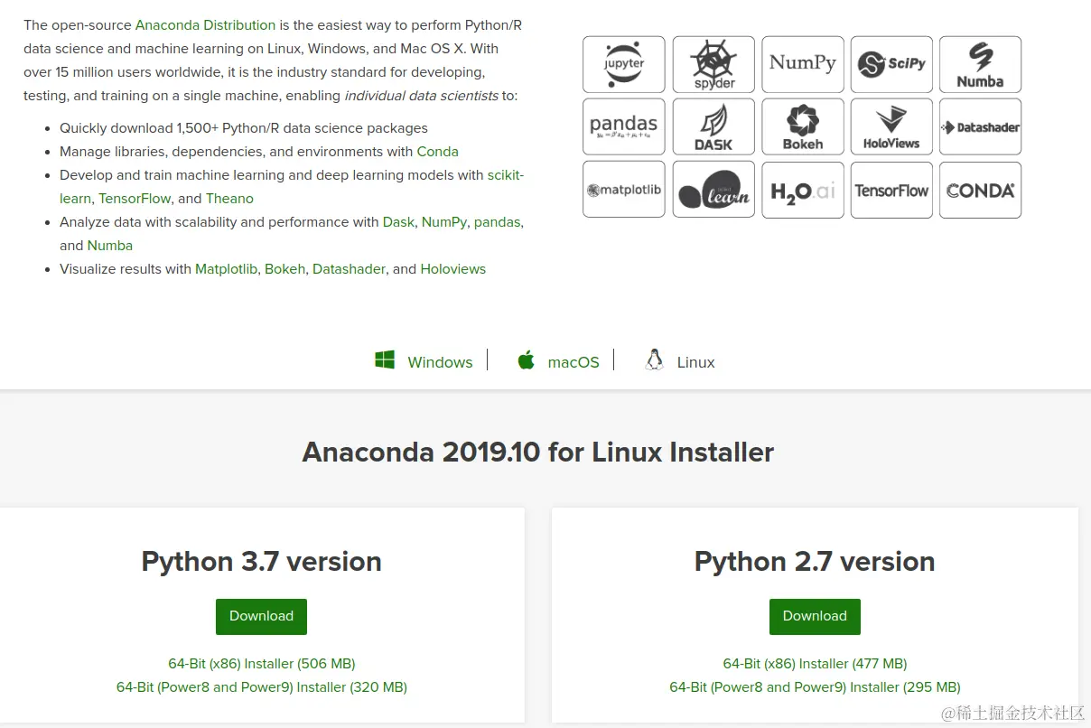
Task: Open 64-Bit (x86) Installer (506 MB) link
Action: click(262, 664)
